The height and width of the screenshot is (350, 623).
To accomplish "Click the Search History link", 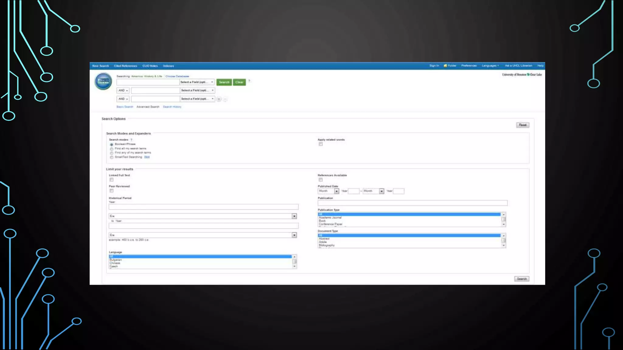I will tap(172, 107).
